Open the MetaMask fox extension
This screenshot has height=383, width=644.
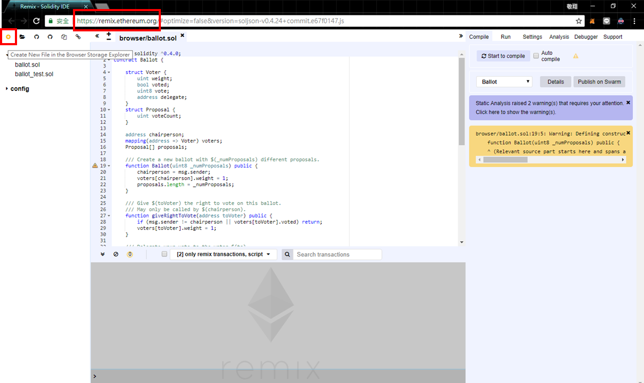click(x=593, y=21)
